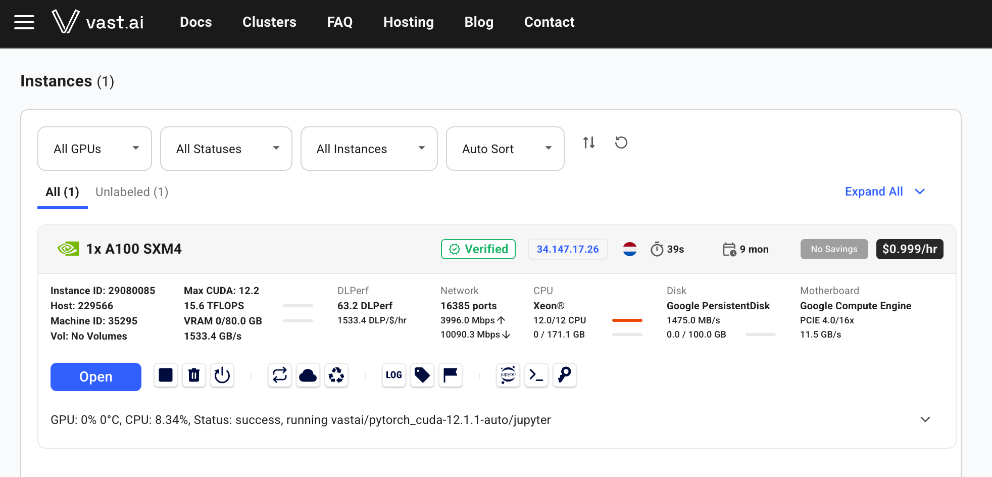Click the refresh instances icon

[621, 143]
